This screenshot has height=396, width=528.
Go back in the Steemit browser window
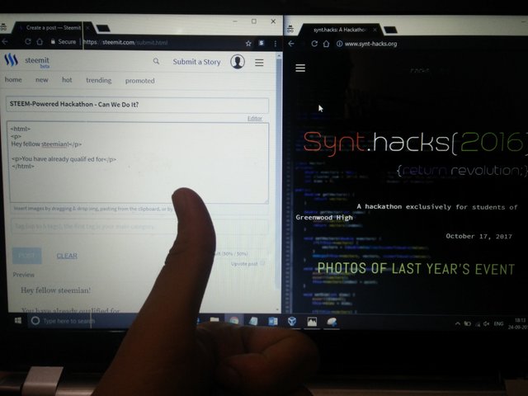point(5,41)
